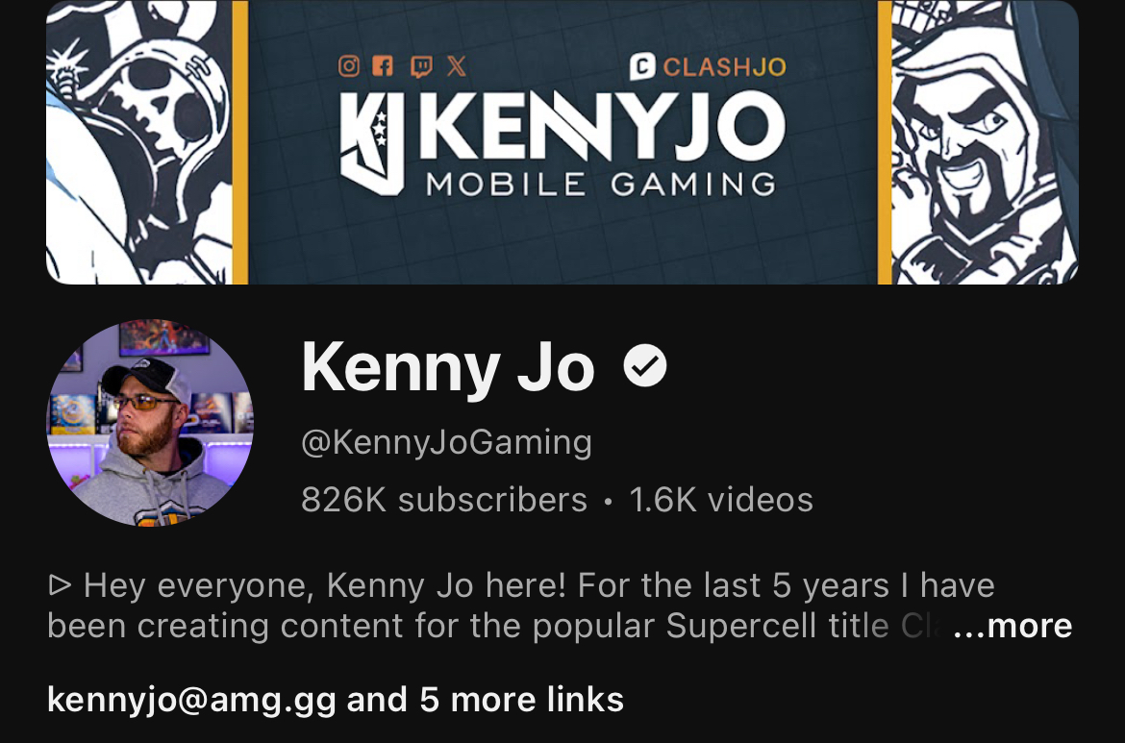Viewport: 1125px width, 743px height.
Task: Click the play triangle icon starting the description
Action: click(x=60, y=585)
